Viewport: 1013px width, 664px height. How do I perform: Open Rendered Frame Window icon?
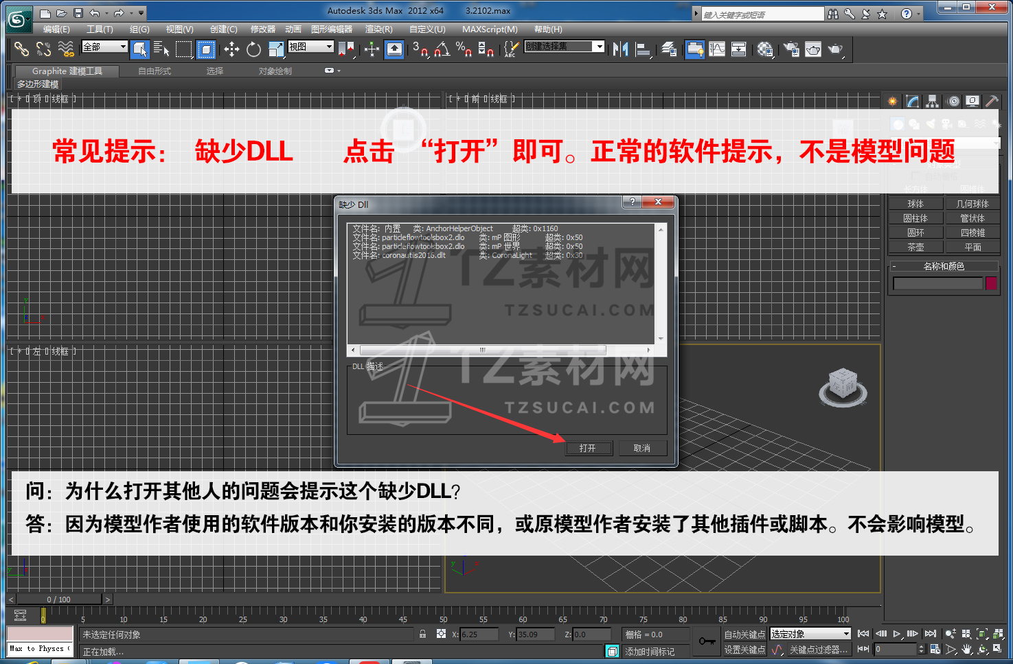813,49
